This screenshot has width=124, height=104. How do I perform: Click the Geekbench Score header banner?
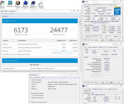click(x=40, y=21)
